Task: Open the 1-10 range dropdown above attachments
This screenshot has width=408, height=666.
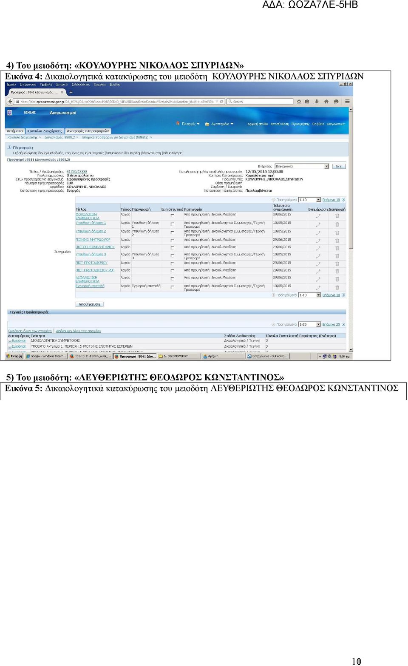Action: point(309,200)
